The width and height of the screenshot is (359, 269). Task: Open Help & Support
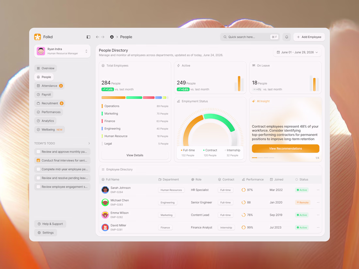pyautogui.click(x=50, y=224)
